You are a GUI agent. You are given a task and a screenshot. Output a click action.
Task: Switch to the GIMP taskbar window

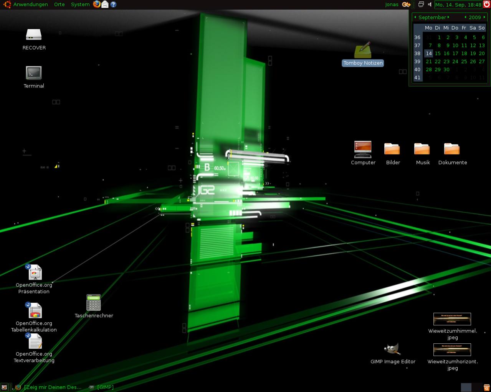click(101, 387)
